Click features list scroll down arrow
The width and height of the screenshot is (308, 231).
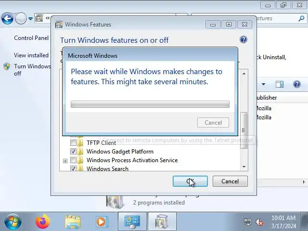(x=244, y=167)
